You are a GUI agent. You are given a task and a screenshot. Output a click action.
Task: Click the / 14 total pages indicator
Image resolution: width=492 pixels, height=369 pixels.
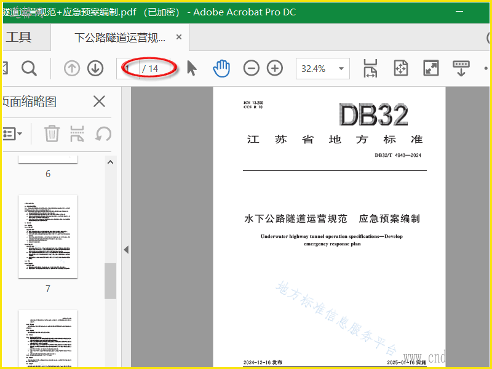pos(150,69)
